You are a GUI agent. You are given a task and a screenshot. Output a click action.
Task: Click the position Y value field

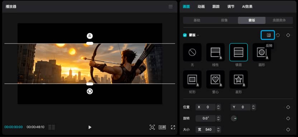(x=241, y=107)
